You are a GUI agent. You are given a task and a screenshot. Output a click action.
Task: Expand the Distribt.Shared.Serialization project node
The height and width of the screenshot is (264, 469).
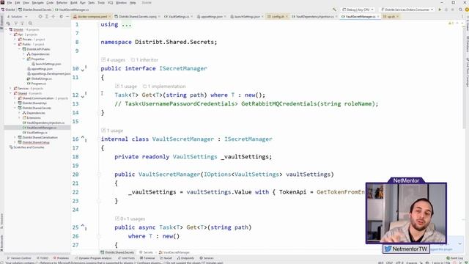(15, 138)
